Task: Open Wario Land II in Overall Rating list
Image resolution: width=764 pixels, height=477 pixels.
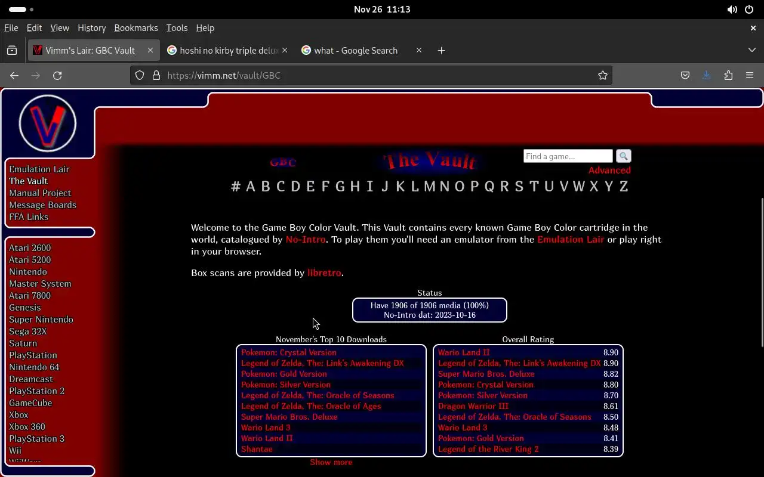Action: click(464, 352)
